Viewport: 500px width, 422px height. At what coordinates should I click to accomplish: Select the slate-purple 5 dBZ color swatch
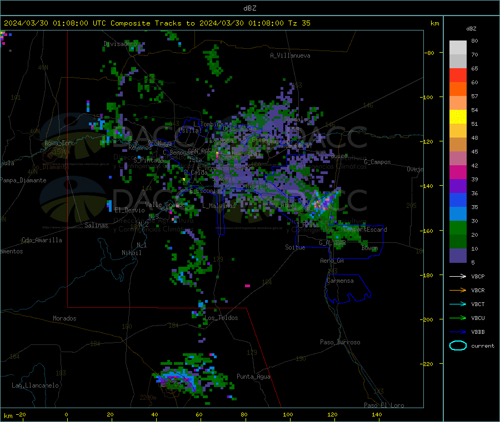tap(458, 255)
